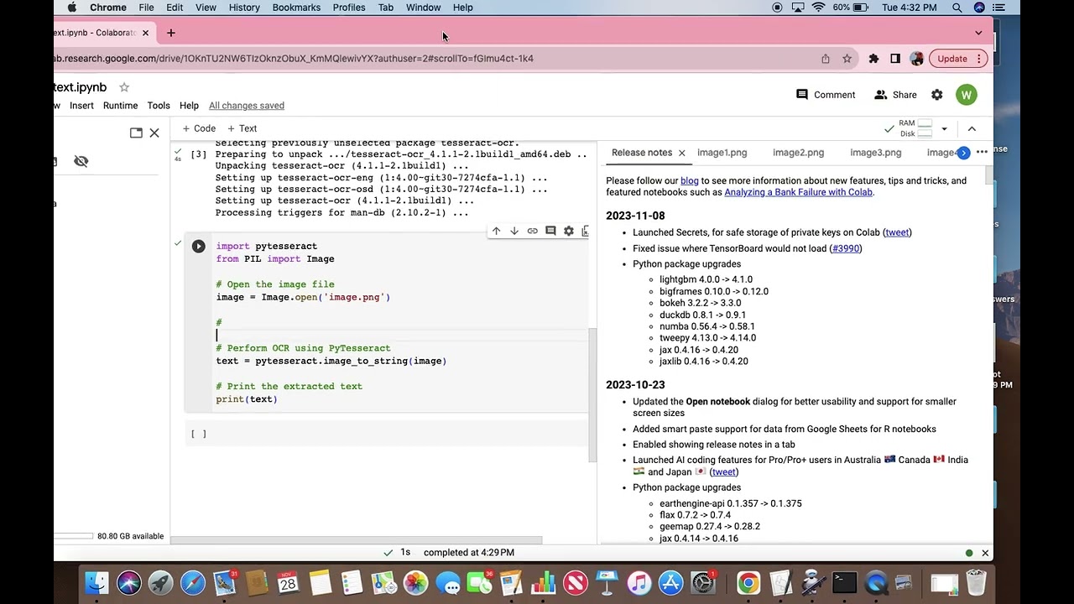Open Spotlight search in menu bar
Image resolution: width=1074 pixels, height=604 pixels.
point(957,8)
